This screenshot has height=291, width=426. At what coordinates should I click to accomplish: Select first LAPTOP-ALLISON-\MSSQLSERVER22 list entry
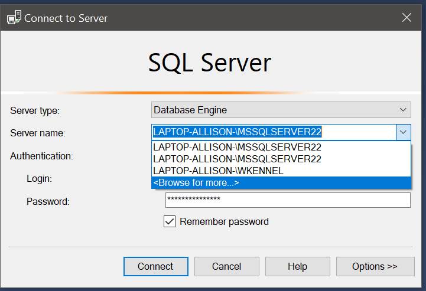(x=237, y=147)
